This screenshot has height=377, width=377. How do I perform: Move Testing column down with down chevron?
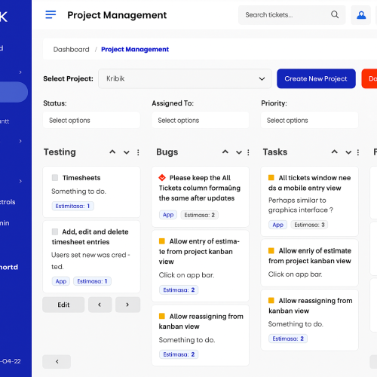coord(127,152)
